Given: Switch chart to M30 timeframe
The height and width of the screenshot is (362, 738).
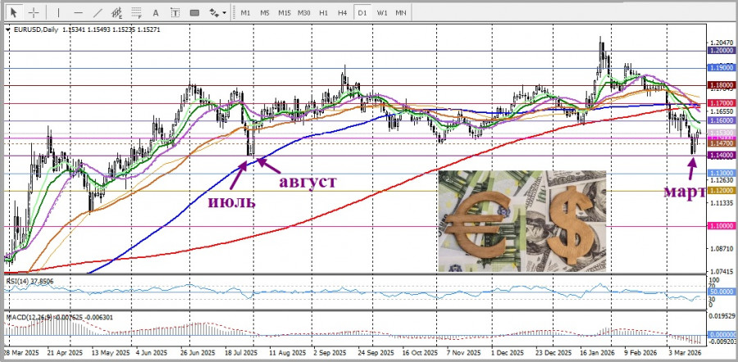Looking at the screenshot, I should [303, 12].
